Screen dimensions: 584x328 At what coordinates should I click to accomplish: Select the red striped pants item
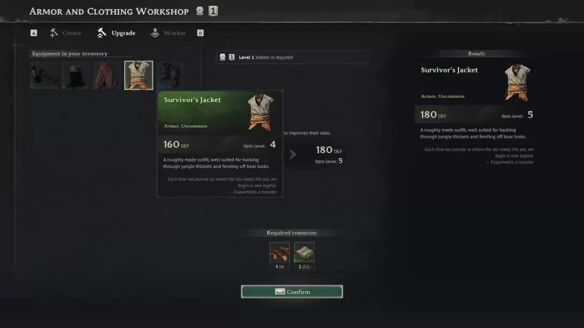pyautogui.click(x=107, y=75)
